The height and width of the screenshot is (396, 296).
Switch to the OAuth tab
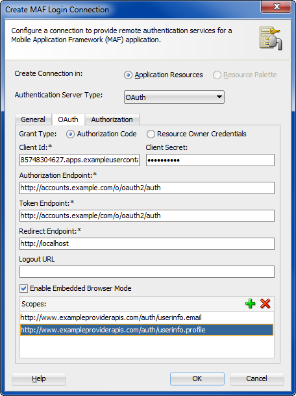pos(68,119)
